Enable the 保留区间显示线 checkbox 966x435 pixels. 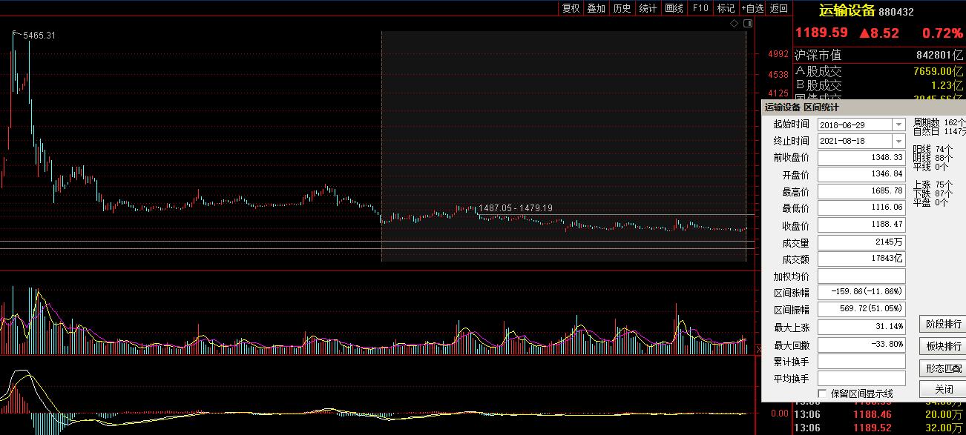pyautogui.click(x=822, y=394)
